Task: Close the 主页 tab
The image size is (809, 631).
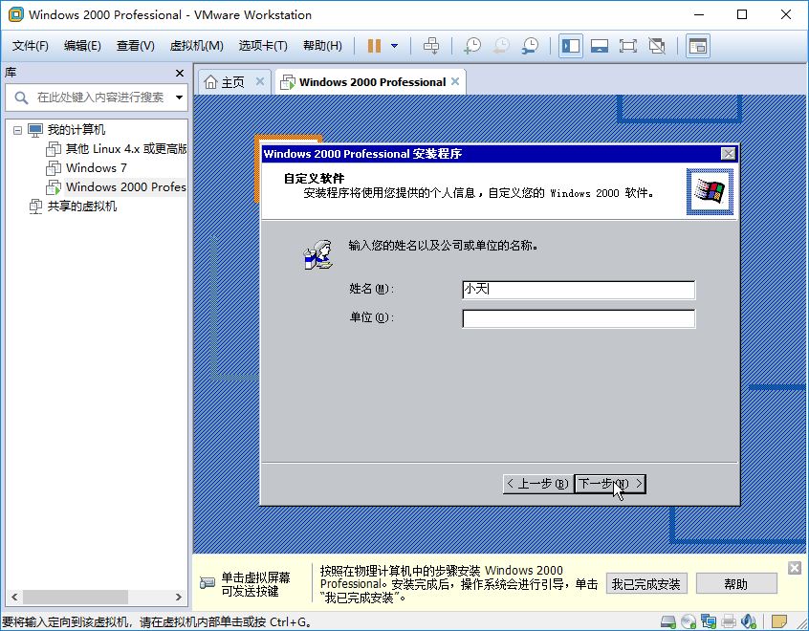Action: [260, 81]
